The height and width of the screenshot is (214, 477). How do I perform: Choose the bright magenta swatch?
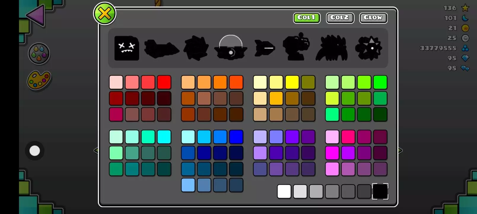click(x=332, y=153)
